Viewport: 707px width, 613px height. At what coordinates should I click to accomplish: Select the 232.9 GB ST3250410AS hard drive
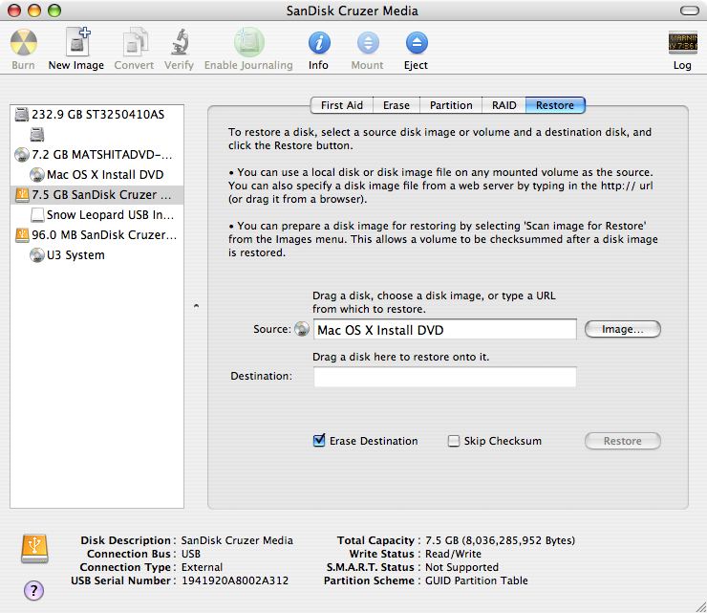pos(96,115)
